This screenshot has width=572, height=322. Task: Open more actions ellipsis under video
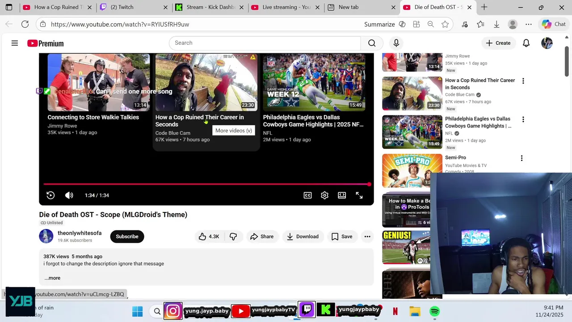point(367,237)
